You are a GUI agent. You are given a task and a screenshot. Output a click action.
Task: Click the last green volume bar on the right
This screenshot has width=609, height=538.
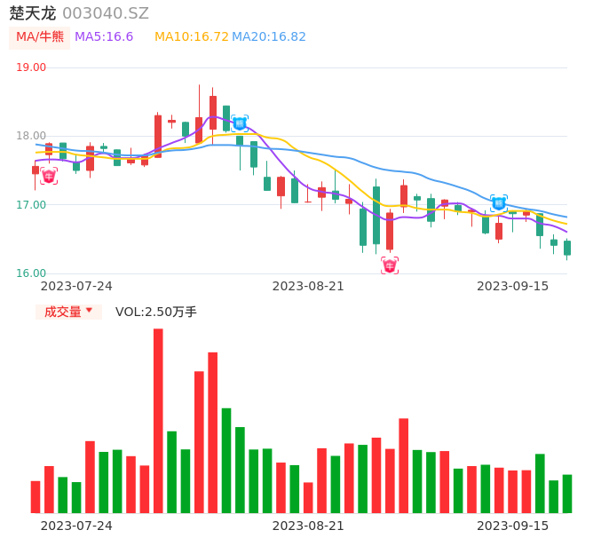567,494
